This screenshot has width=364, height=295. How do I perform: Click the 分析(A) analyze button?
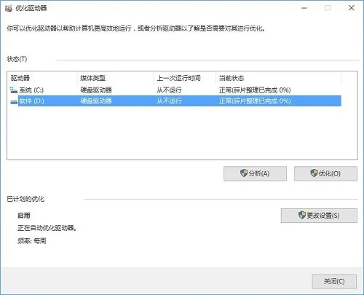click(255, 173)
